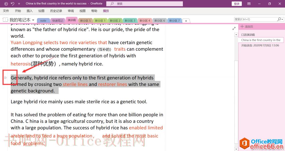Image resolution: width=285 pixels, height=151 pixels.
Task: Click the title bar search field
Action: [x=144, y=4]
